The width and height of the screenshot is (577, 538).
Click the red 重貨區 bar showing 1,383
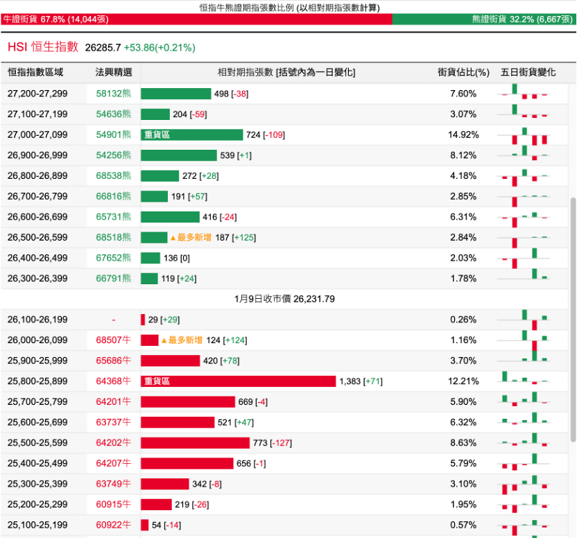click(x=238, y=381)
